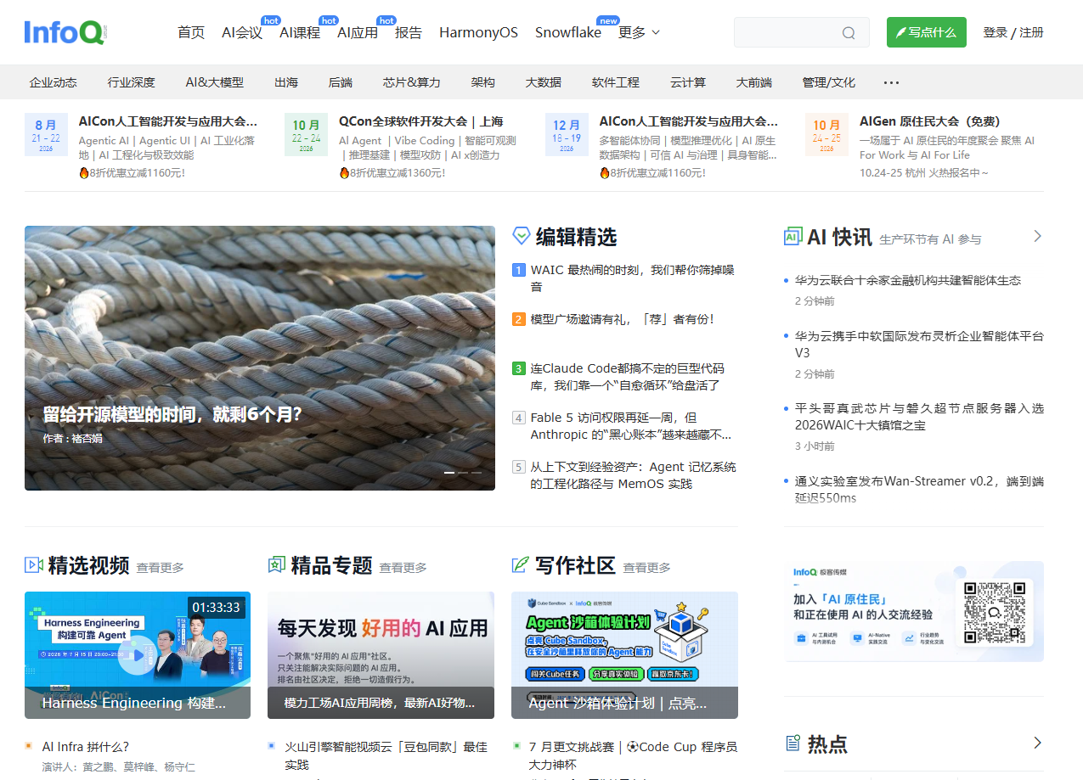Click 查看更多 next to 精选视频

[x=160, y=567]
